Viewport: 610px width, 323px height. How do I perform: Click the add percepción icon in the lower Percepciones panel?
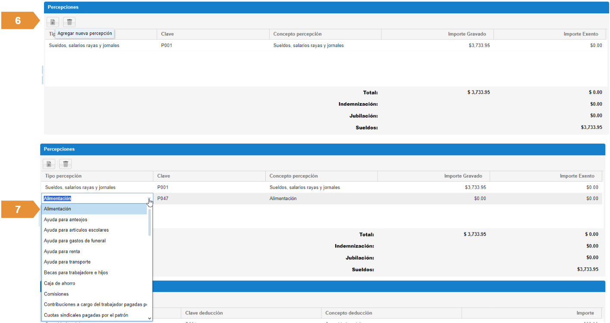[x=48, y=164]
